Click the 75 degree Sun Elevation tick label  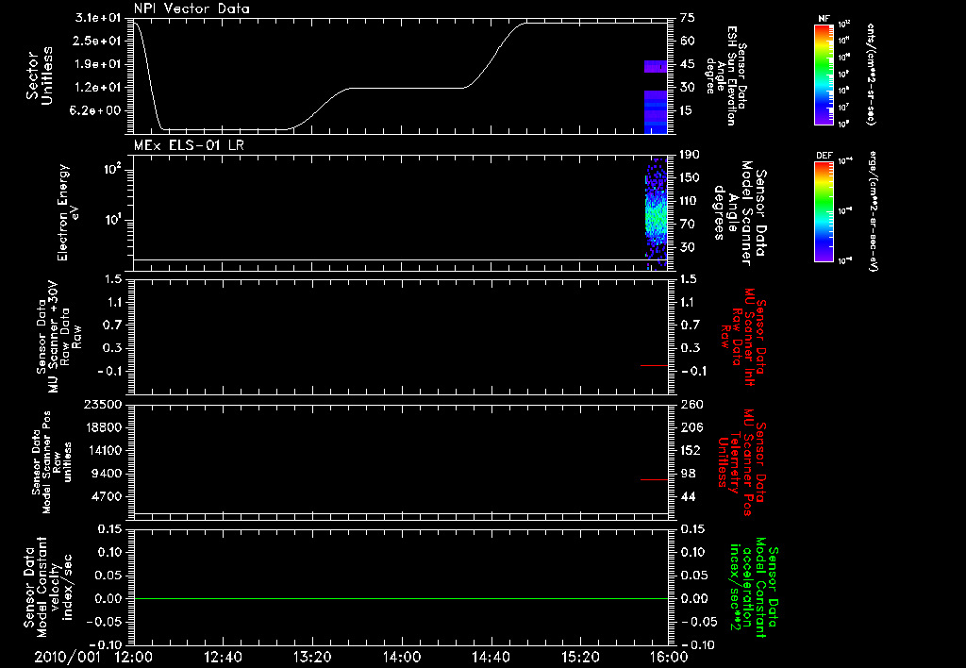pos(687,18)
